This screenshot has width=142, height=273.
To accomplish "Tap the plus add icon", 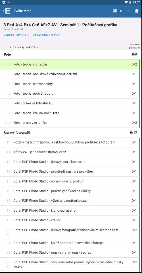I will (128, 11).
